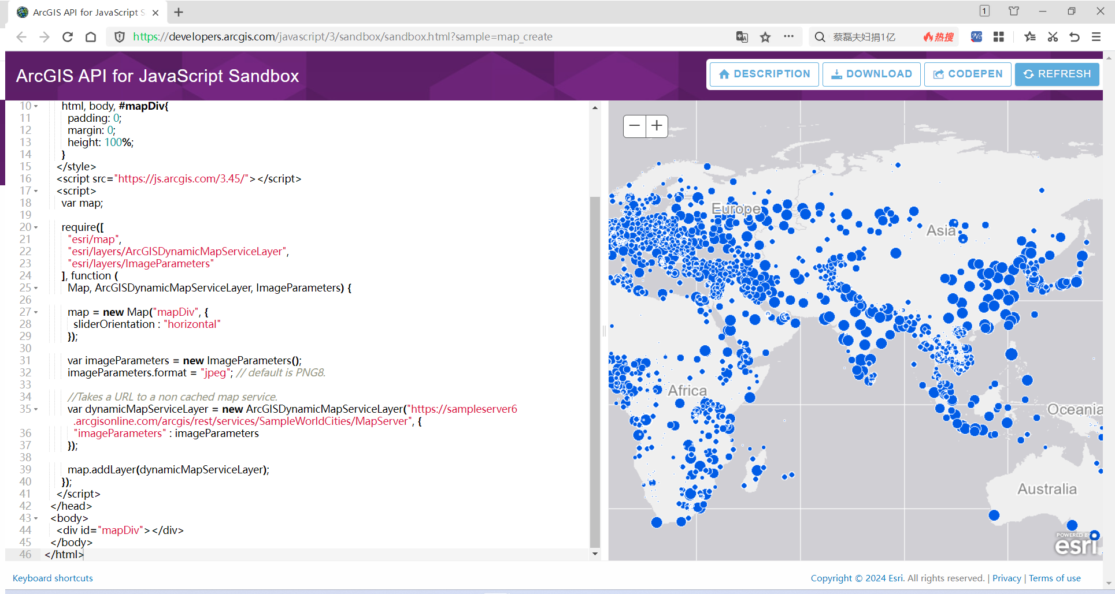This screenshot has width=1115, height=594.
Task: Click the undo closed tab icon
Action: [x=1075, y=37]
